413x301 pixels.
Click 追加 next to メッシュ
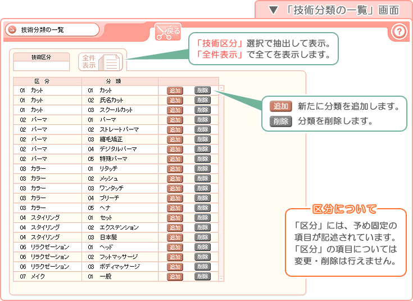(175, 178)
